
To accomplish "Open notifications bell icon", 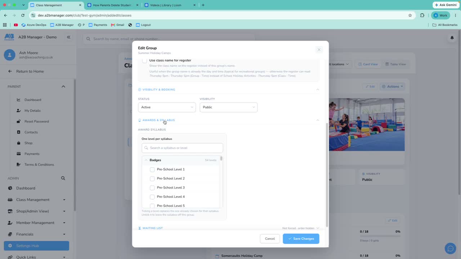I will 452,38.
